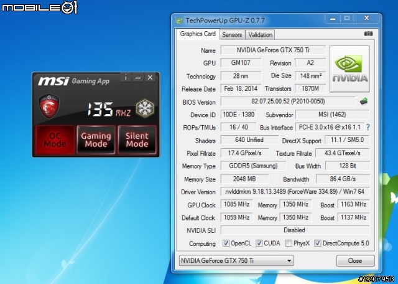Close GPU-Z using title bar X
The image size is (398, 284).
point(366,18)
